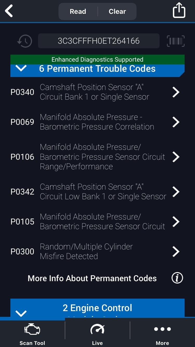Tap info icon for permanent codes

click(177, 278)
